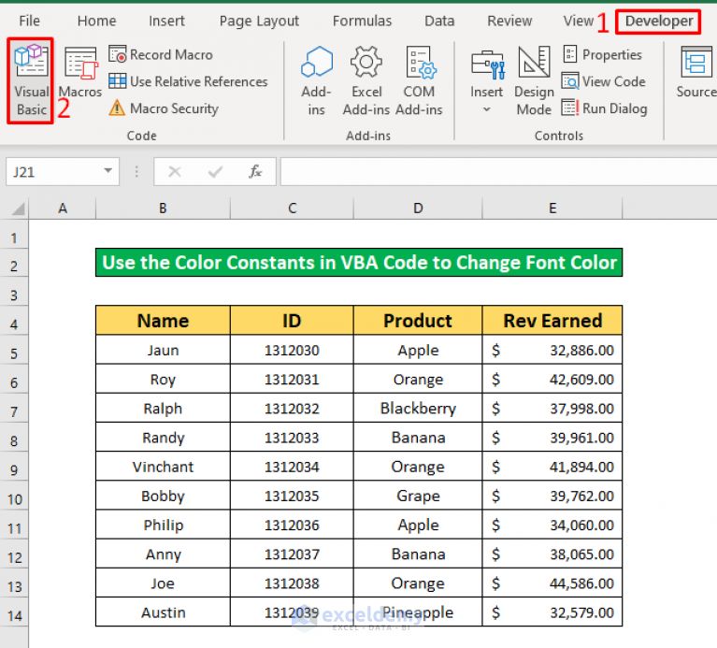Click the Name header cell
The width and height of the screenshot is (717, 648).
tap(163, 321)
